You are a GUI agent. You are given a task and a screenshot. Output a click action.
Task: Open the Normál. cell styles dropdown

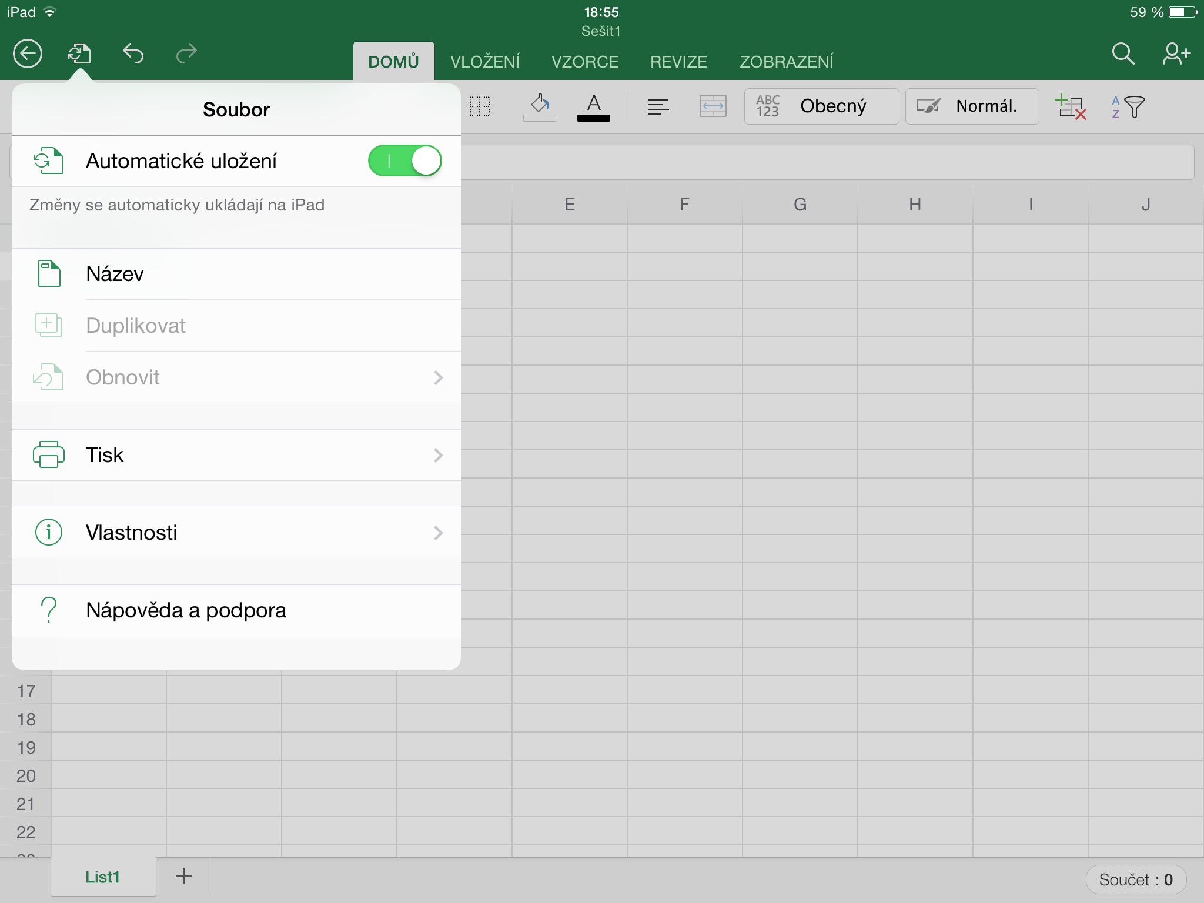click(972, 106)
